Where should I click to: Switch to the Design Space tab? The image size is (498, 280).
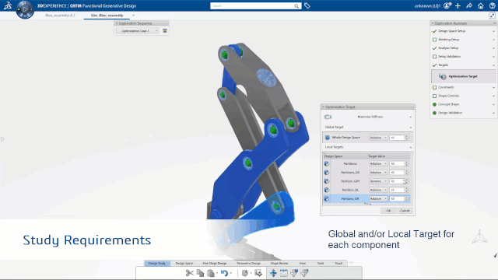click(x=184, y=263)
